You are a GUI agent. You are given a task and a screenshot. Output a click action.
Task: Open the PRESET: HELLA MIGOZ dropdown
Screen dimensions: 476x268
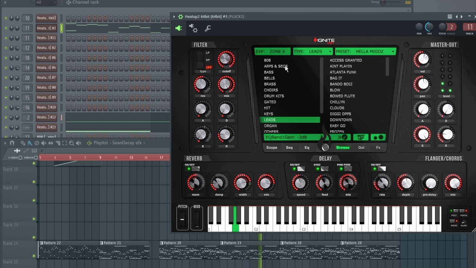tap(365, 51)
